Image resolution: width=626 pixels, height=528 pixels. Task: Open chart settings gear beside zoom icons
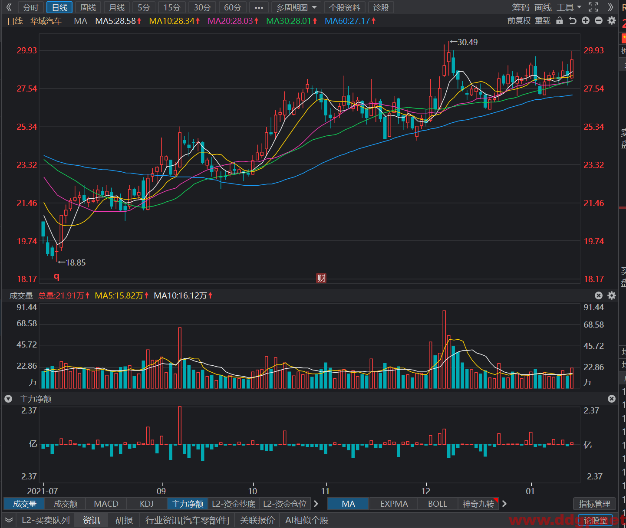tap(612, 20)
